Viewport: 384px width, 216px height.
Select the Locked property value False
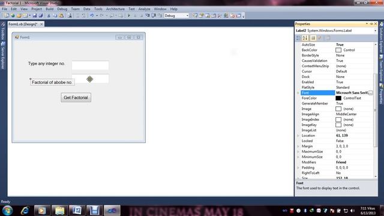coord(340,141)
